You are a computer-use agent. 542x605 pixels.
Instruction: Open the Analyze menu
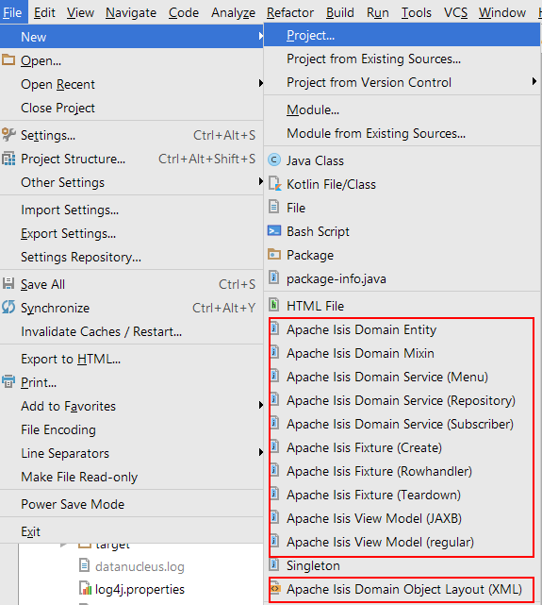point(233,12)
